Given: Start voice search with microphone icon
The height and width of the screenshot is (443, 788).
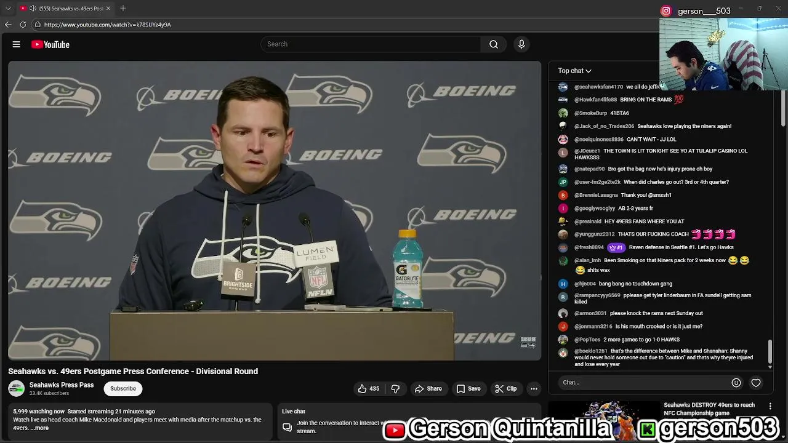Looking at the screenshot, I should [521, 44].
